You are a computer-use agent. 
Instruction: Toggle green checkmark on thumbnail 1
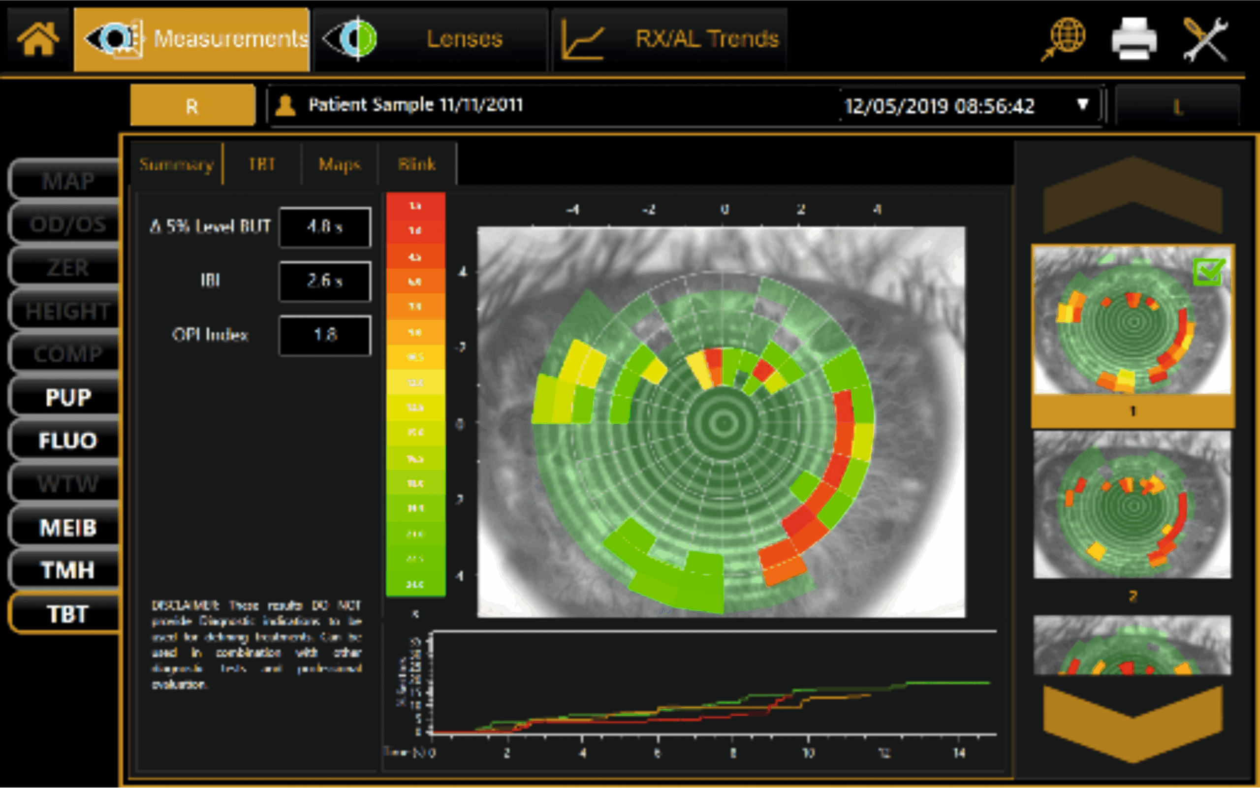[x=1208, y=273]
